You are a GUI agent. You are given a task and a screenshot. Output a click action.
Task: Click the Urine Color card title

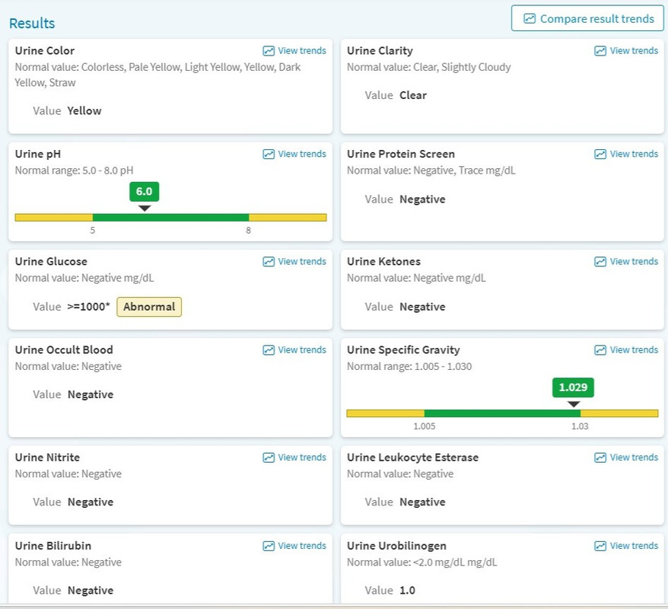[x=45, y=51]
